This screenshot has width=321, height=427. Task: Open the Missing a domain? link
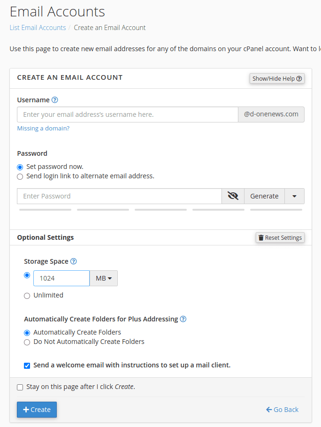(x=43, y=128)
